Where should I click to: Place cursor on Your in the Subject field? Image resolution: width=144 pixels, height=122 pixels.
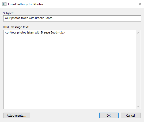7,18
